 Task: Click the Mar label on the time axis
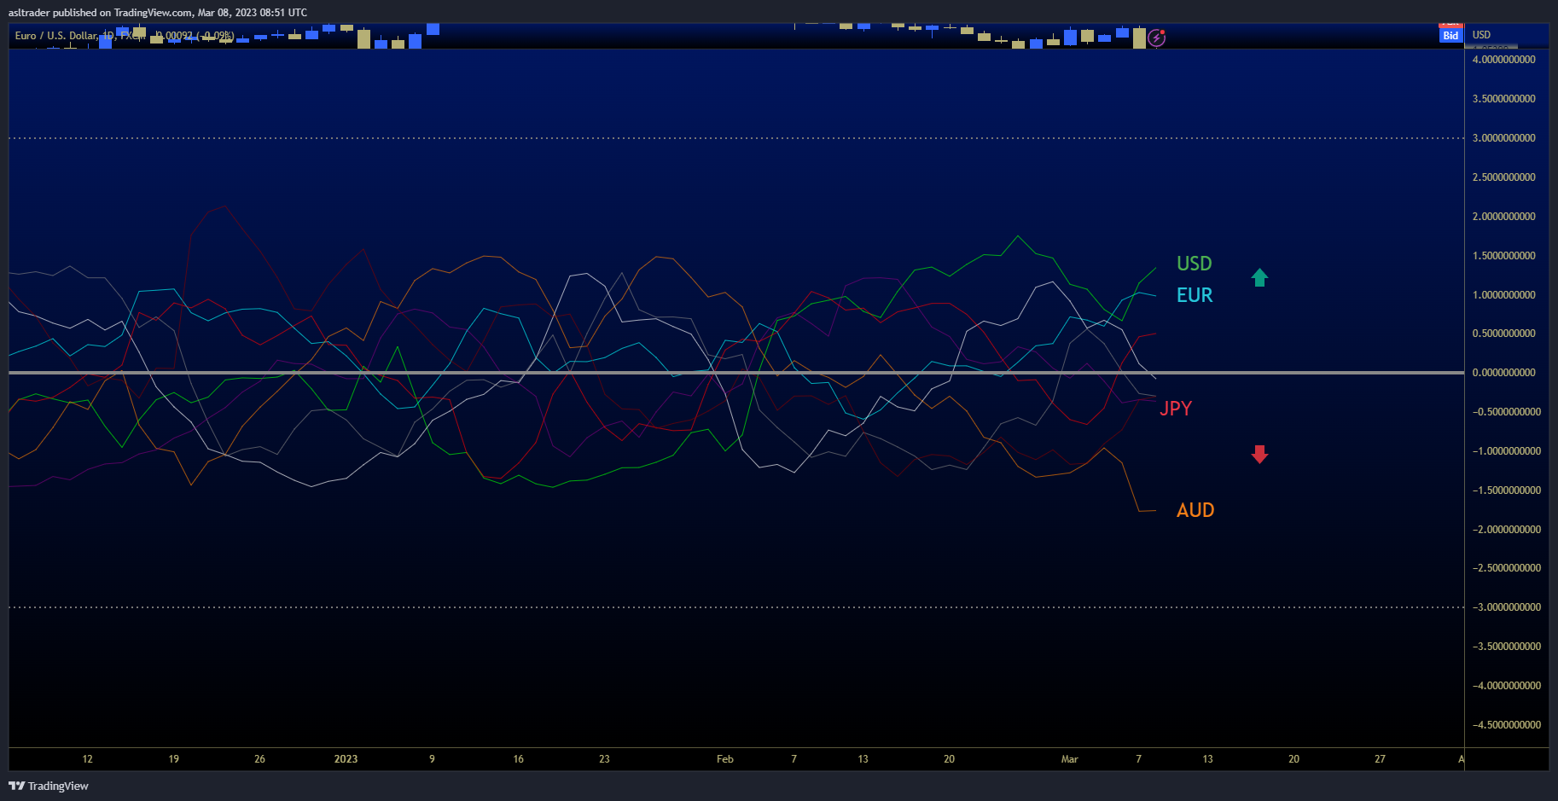1069,759
